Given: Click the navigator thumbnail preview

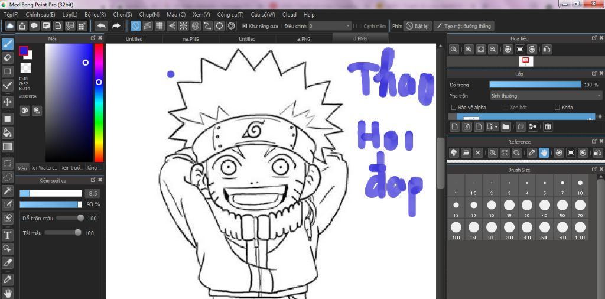Looking at the screenshot, I should pyautogui.click(x=525, y=61).
